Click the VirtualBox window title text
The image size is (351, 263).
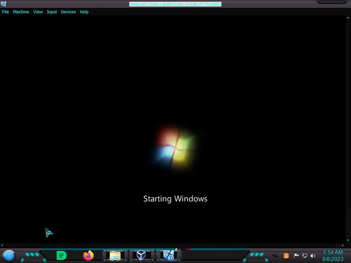pos(175,4)
